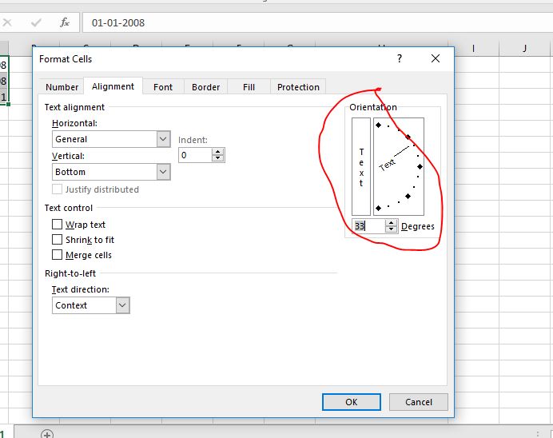The height and width of the screenshot is (438, 553).
Task: Decrease the Indent value with down arrow
Action: tap(217, 158)
